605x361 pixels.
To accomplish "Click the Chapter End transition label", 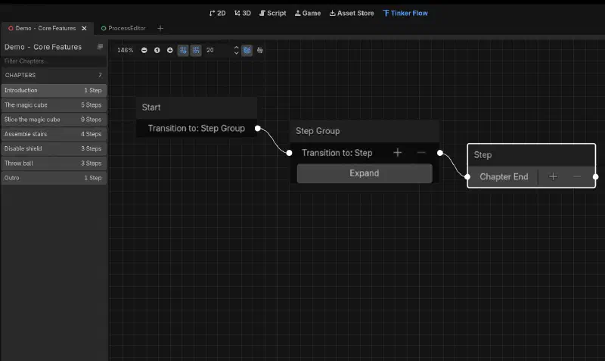I will point(504,177).
